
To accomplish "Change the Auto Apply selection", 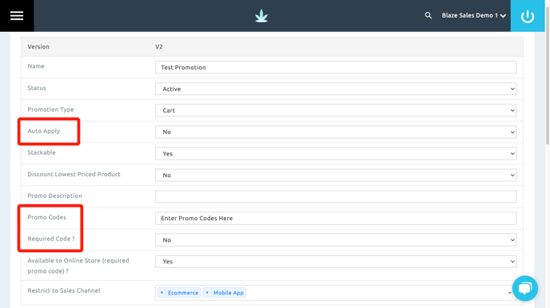I will [x=336, y=132].
